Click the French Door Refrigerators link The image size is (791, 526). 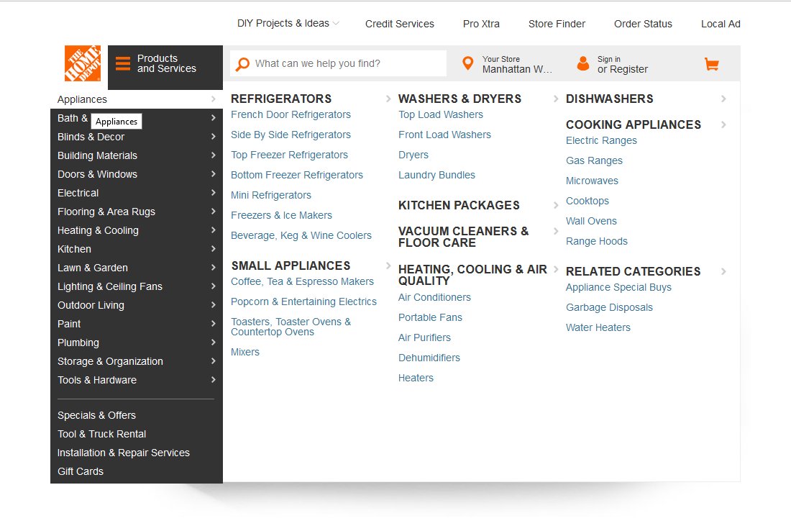click(291, 114)
